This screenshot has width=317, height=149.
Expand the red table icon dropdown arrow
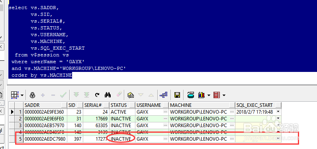click(224, 95)
